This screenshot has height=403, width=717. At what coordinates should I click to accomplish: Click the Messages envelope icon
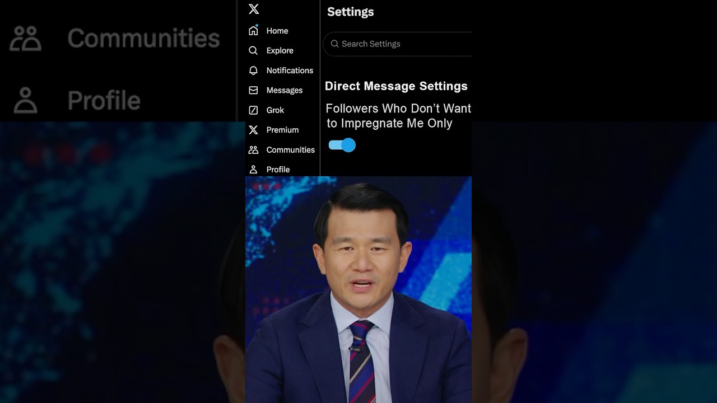(253, 90)
